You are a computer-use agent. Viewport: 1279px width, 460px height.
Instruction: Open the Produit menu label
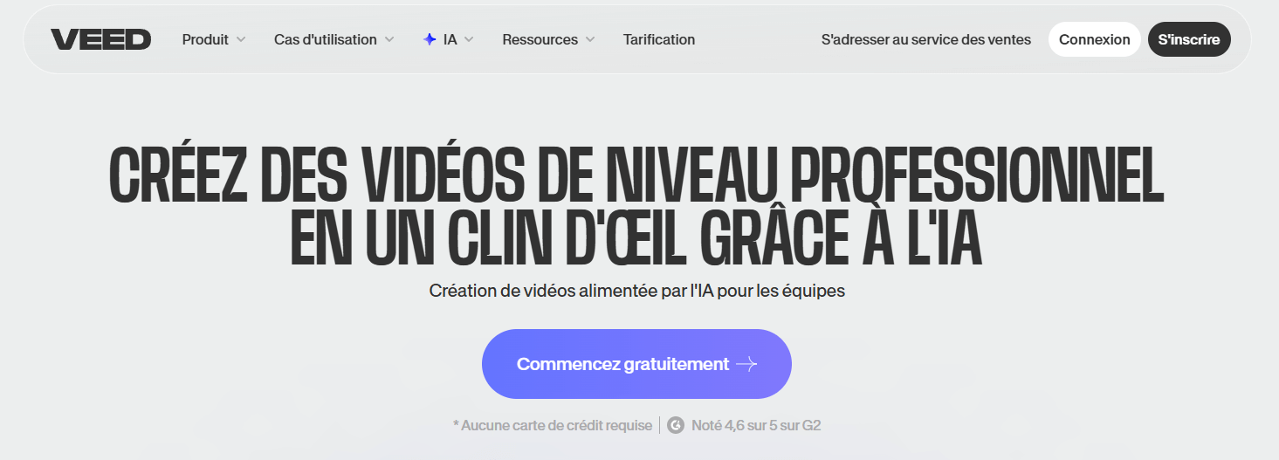coord(205,39)
